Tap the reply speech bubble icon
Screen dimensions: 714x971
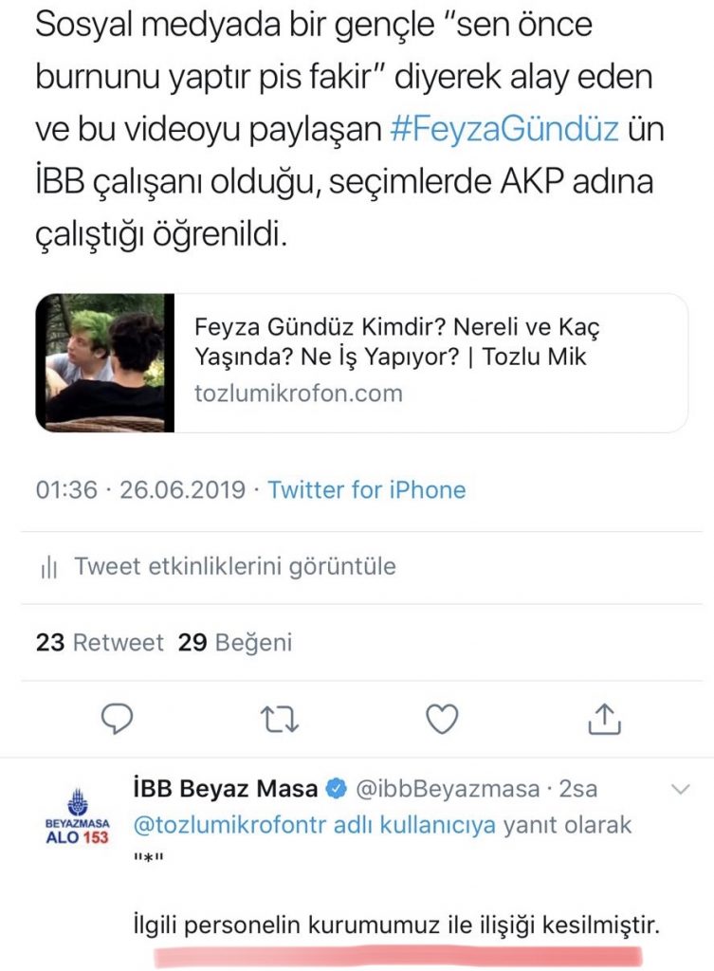click(117, 719)
